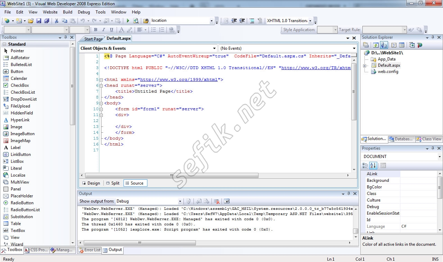Screen dimensions: 443x262
Task: Open the (No Events) dropdown
Action: click(x=354, y=48)
